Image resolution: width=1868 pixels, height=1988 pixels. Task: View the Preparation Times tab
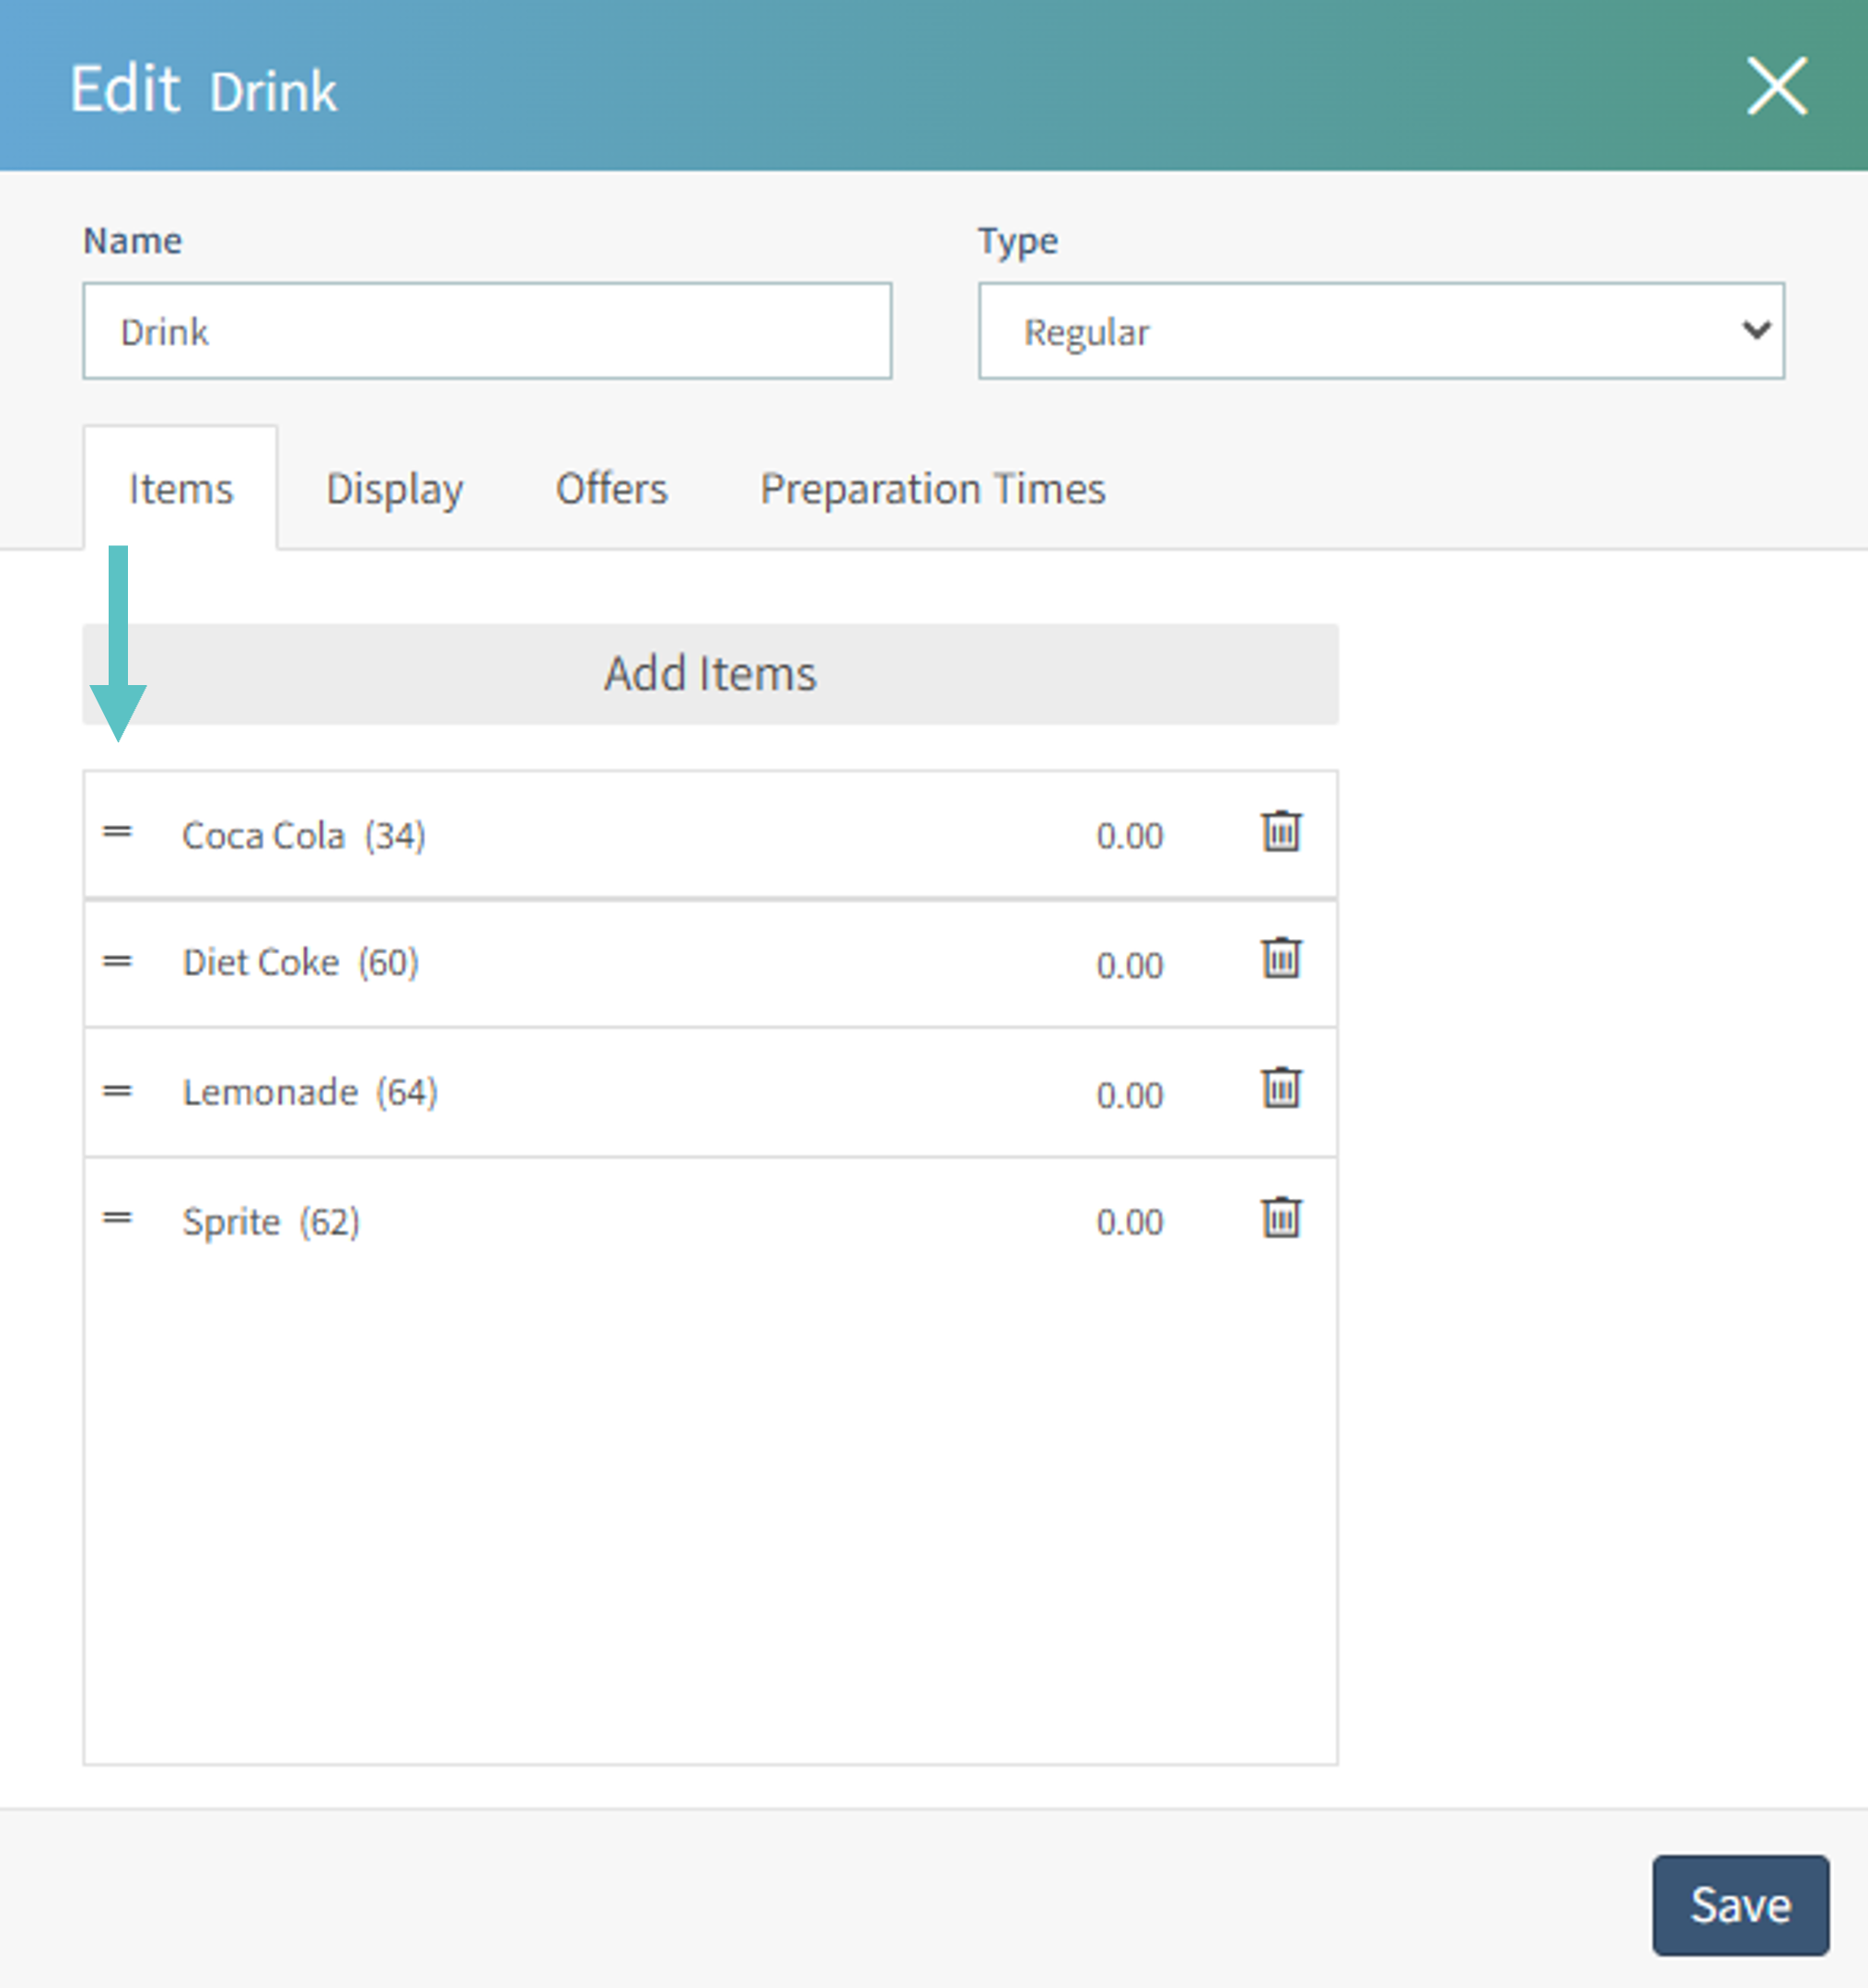point(933,489)
